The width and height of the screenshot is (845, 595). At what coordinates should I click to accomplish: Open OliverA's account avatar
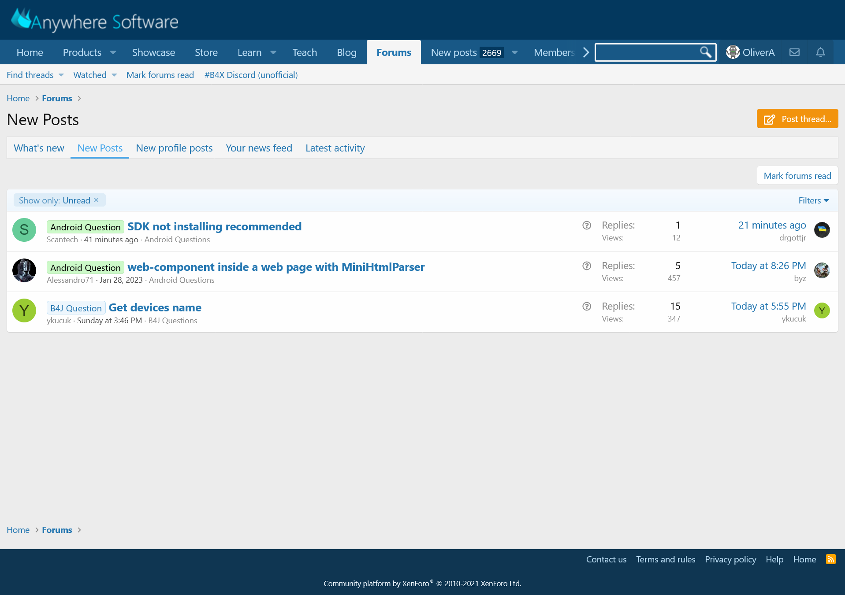pyautogui.click(x=733, y=52)
